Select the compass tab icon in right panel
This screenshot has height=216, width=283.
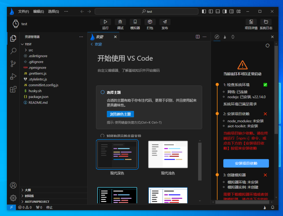[217, 37]
